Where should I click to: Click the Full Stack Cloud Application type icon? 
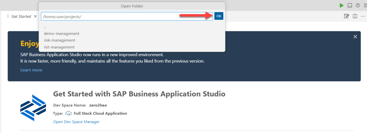click(x=69, y=113)
